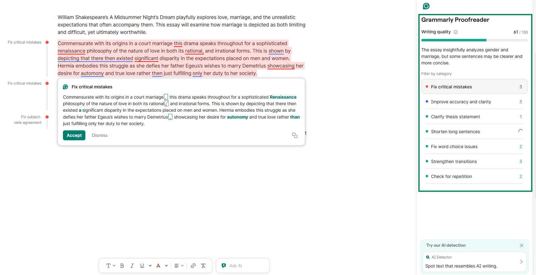Click the 61 / 100 score text
The image size is (536, 275).
520,32
